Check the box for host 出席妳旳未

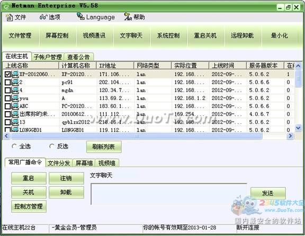7,114
